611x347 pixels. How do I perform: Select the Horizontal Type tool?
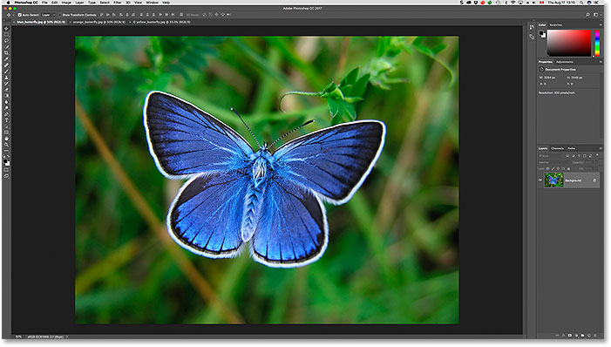[x=6, y=120]
